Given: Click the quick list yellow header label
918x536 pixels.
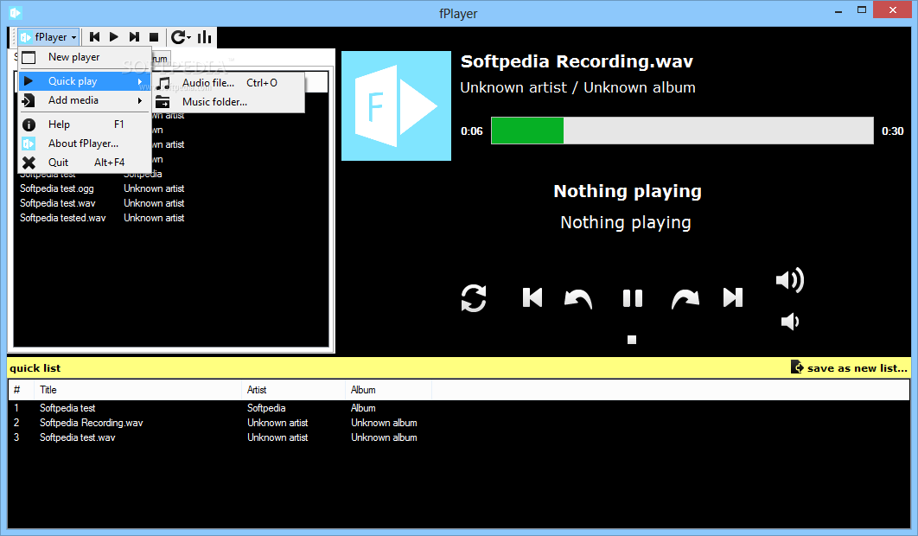Looking at the screenshot, I should tap(35, 368).
